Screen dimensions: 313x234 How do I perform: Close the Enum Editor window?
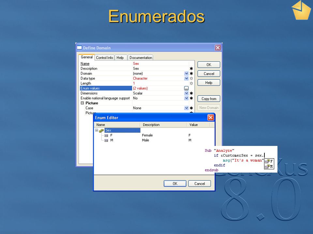pyautogui.click(x=211, y=118)
